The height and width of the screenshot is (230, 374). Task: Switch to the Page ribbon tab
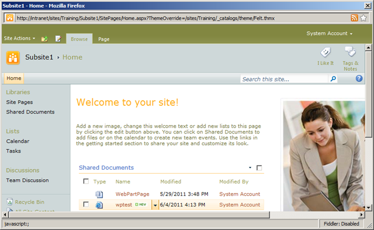click(104, 39)
